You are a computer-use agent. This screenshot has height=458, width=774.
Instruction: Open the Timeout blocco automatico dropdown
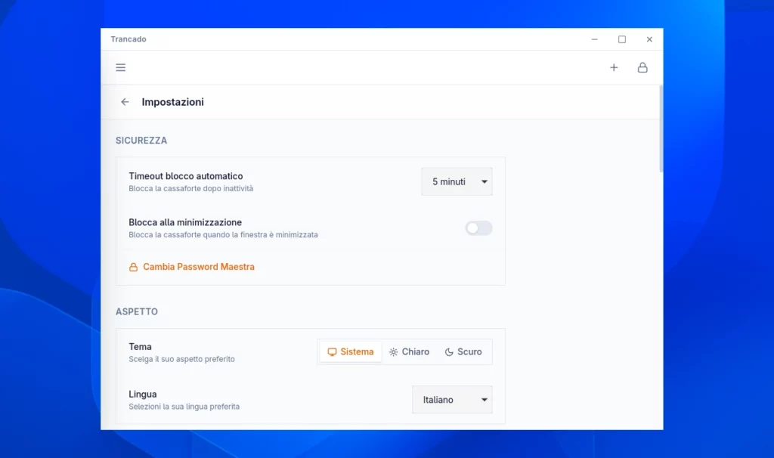click(x=457, y=181)
